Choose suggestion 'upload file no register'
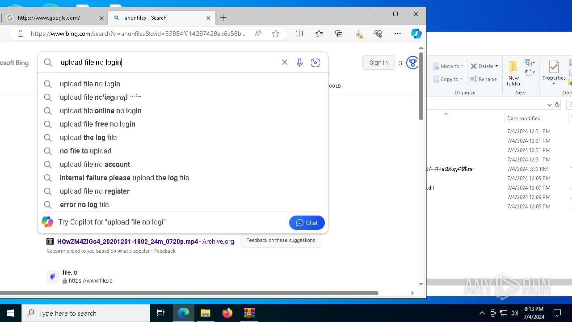This screenshot has width=572, height=322. pyautogui.click(x=182, y=191)
